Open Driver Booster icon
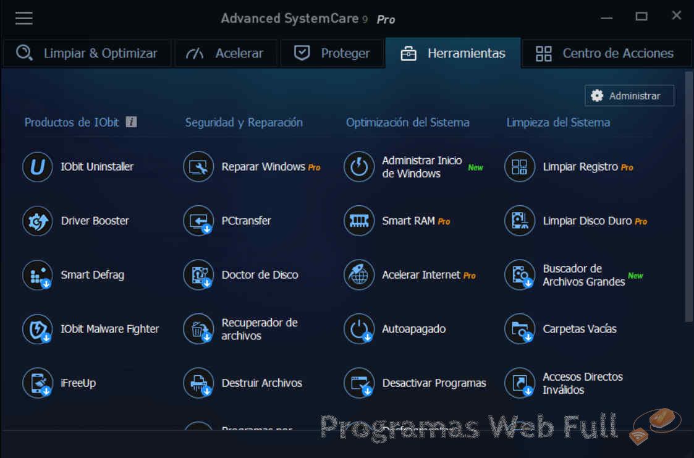Image resolution: width=694 pixels, height=458 pixels. [38, 221]
